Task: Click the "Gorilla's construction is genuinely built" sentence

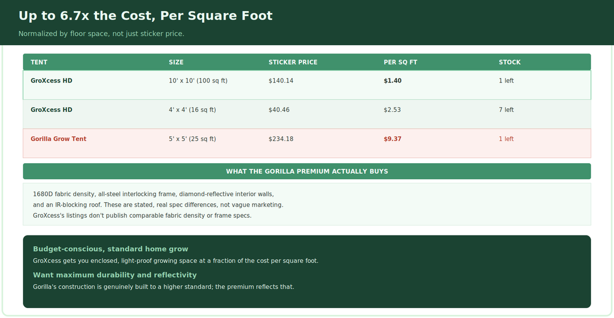Action: pyautogui.click(x=164, y=287)
